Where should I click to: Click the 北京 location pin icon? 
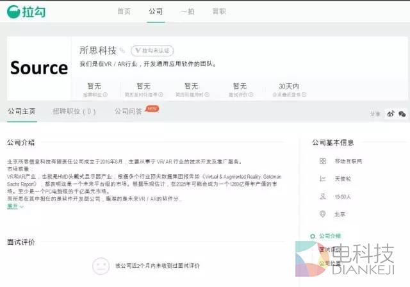click(x=323, y=213)
